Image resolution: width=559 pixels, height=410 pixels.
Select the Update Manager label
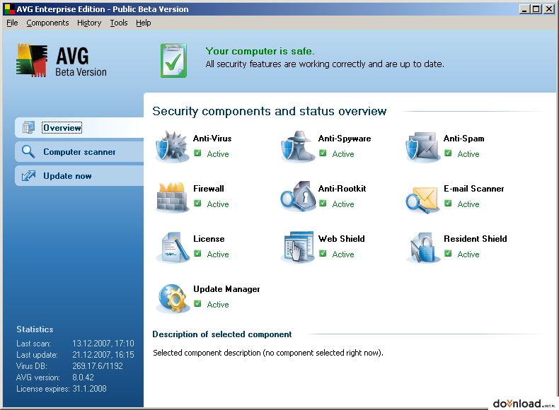(x=226, y=289)
